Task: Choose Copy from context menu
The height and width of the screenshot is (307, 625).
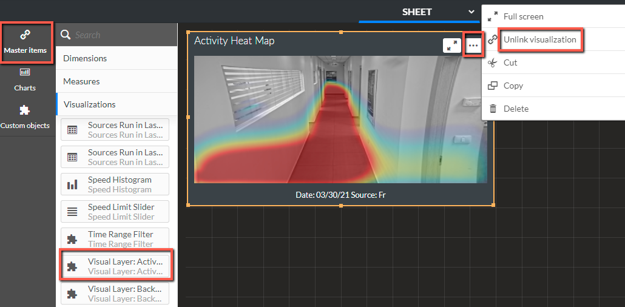Action: [x=553, y=86]
